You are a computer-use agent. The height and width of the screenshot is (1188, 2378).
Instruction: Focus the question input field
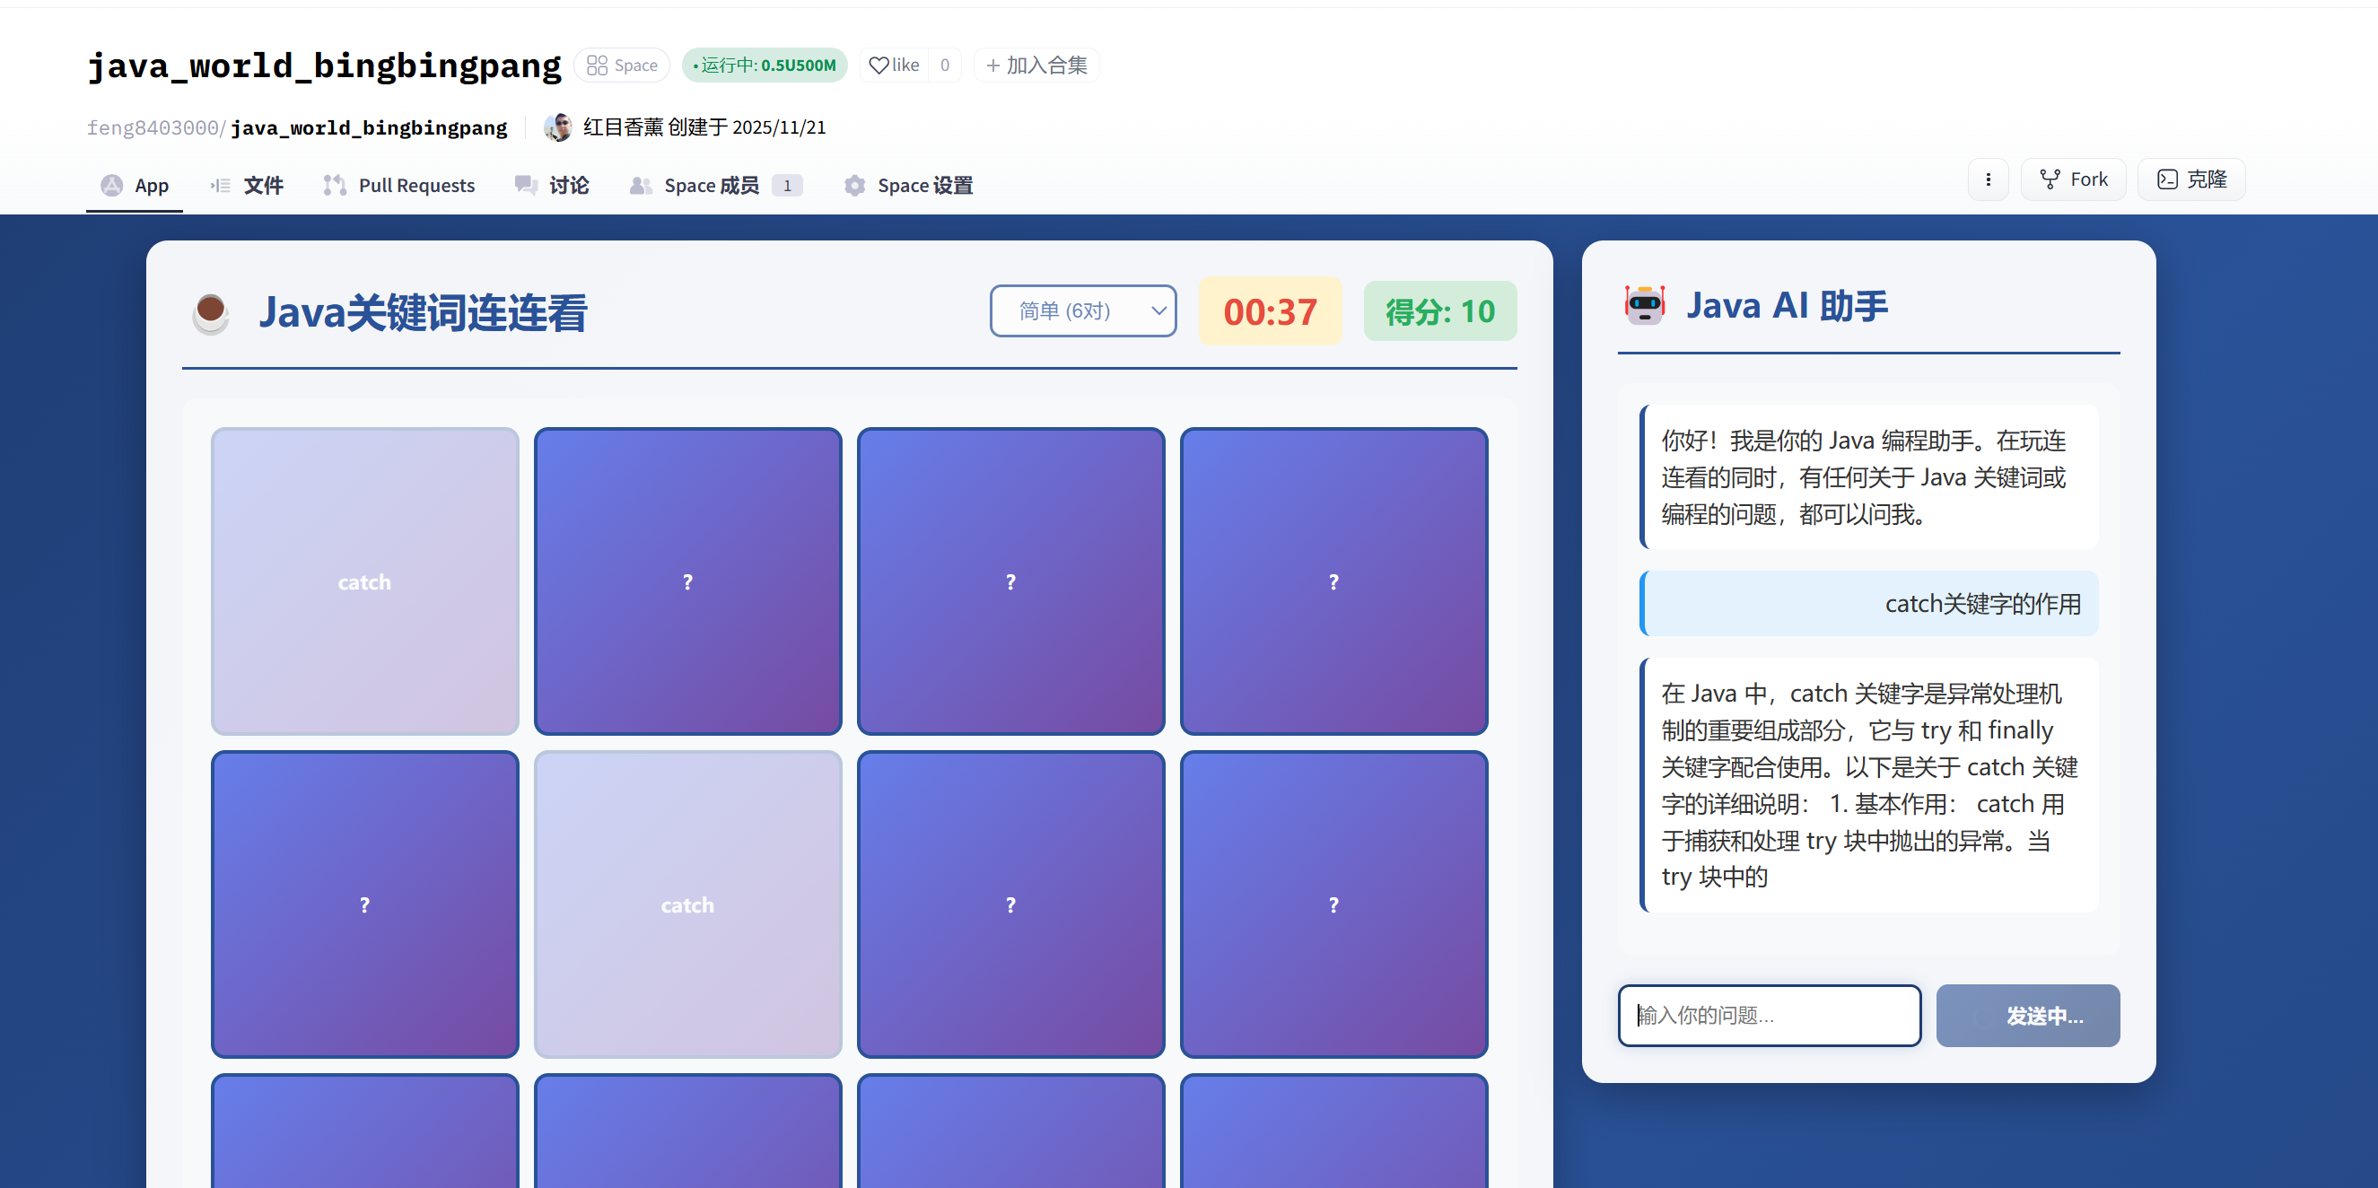point(1768,1016)
